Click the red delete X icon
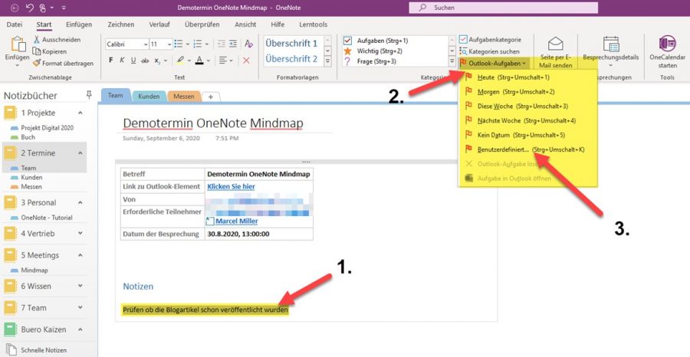 pyautogui.click(x=246, y=61)
